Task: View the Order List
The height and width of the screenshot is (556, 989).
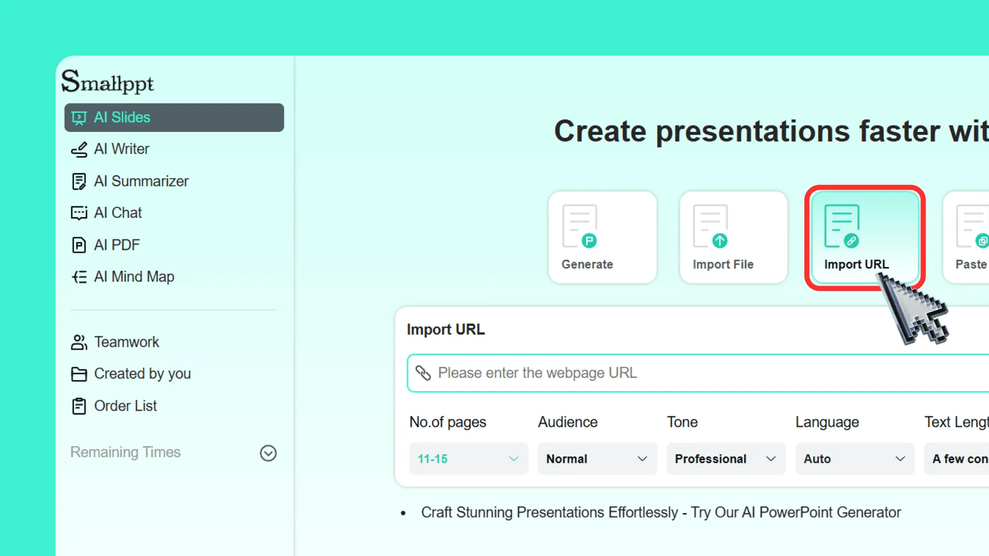Action: (x=126, y=406)
